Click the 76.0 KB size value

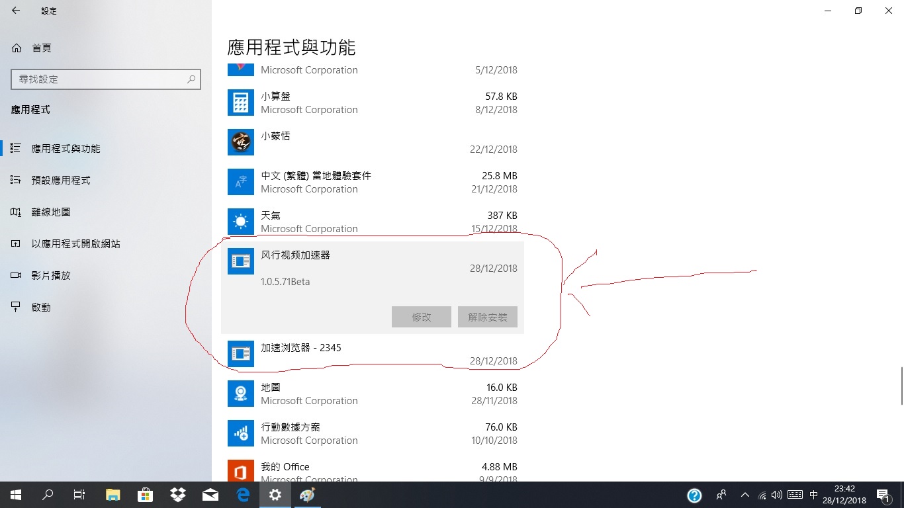click(502, 427)
